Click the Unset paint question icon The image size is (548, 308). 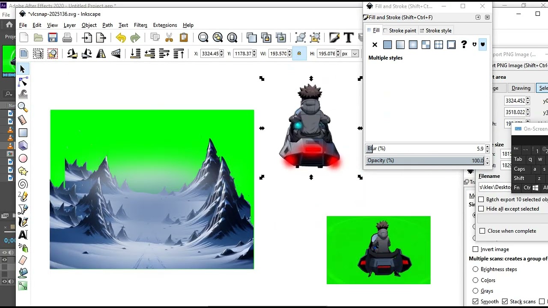coord(464,44)
